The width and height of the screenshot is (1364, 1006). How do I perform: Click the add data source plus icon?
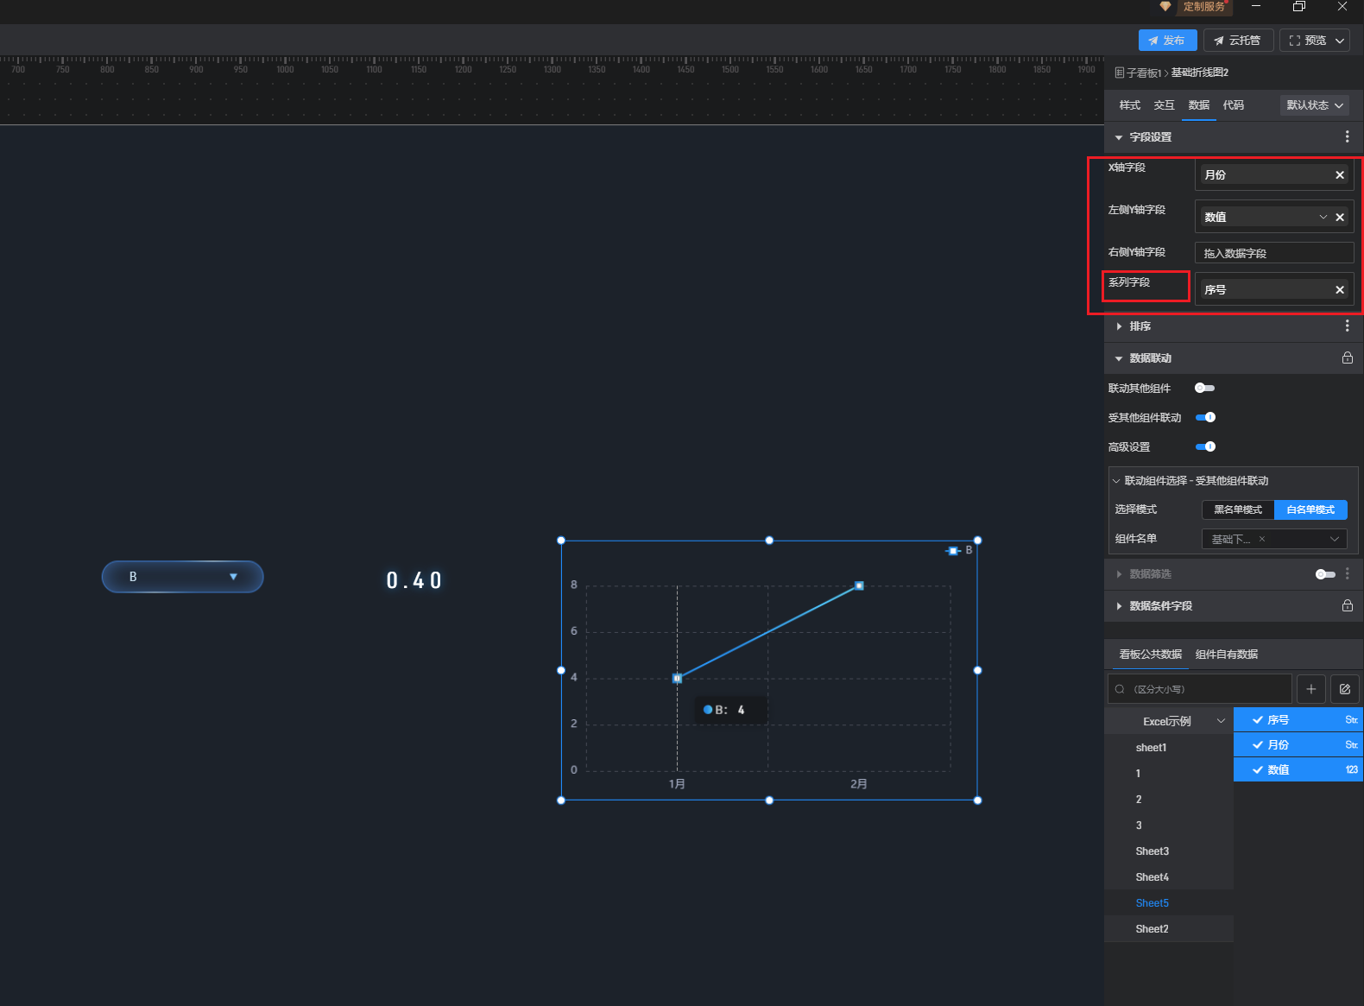pos(1310,689)
